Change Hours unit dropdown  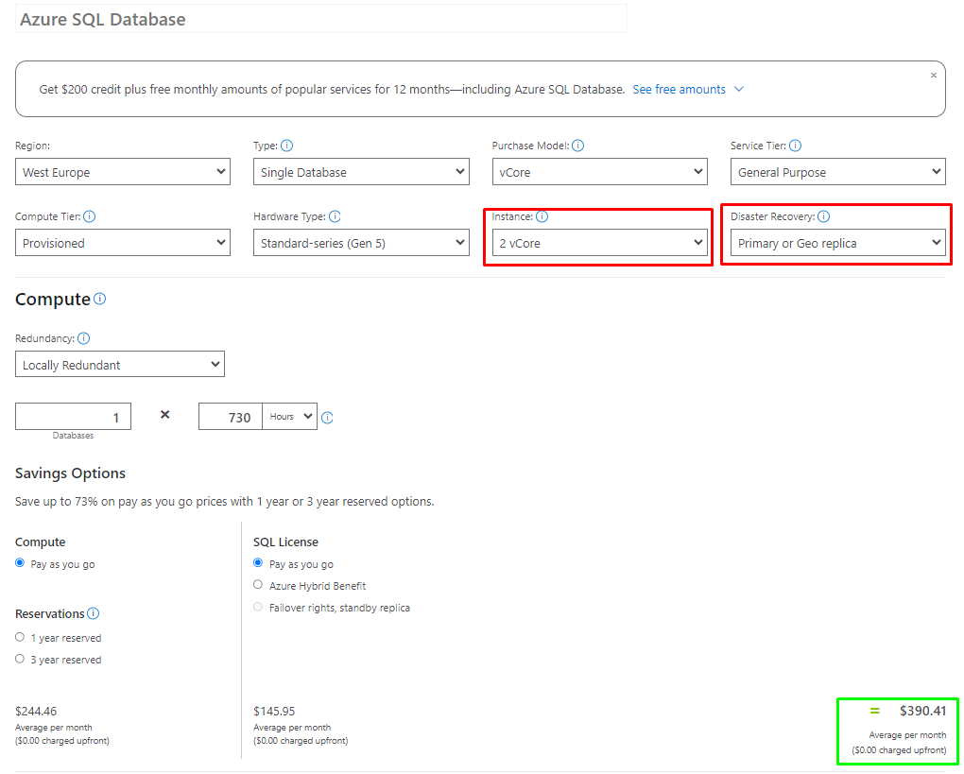pyautogui.click(x=290, y=417)
